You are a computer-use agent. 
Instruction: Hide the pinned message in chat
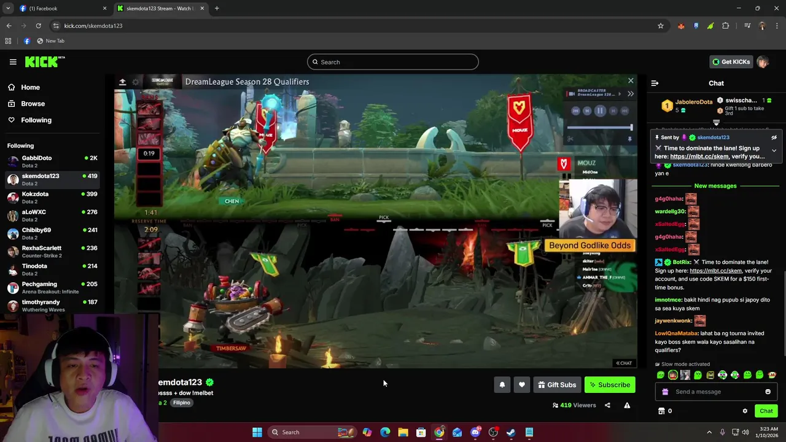(774, 138)
